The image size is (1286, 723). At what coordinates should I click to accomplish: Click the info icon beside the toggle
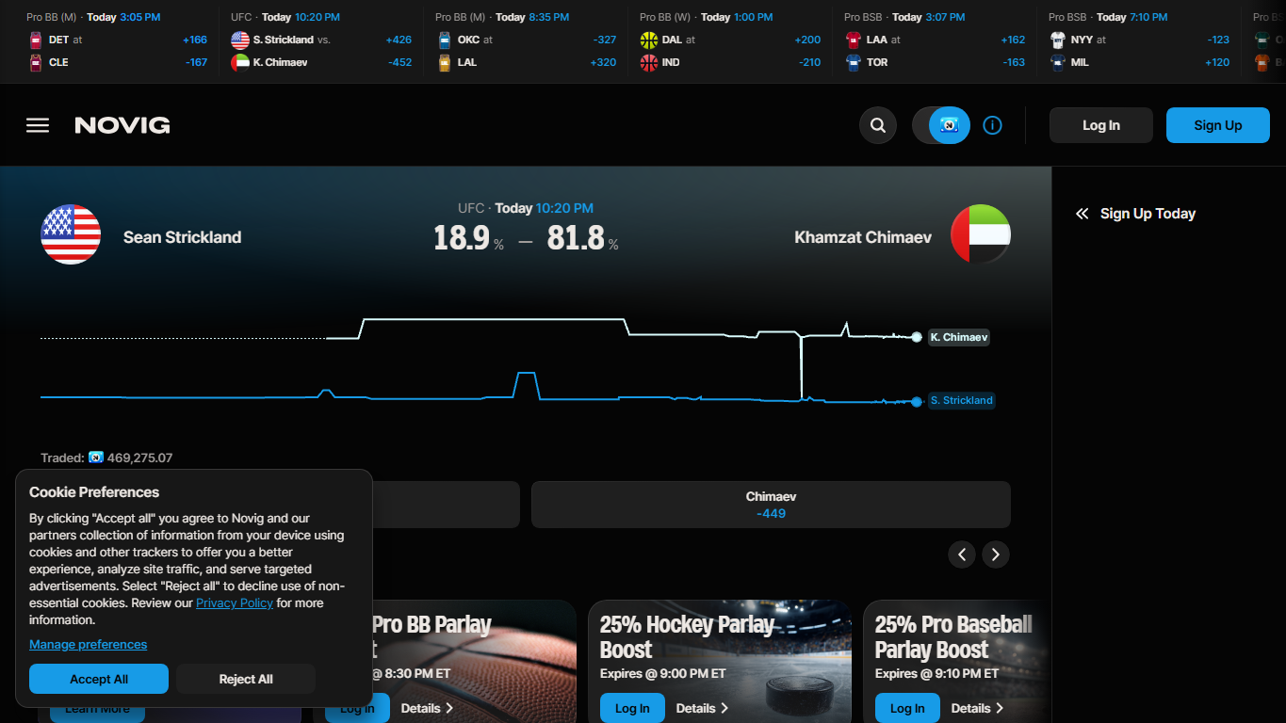point(992,125)
